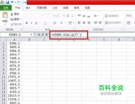
Task: Open the 视图 (View) tab
Action: tap(87, 8)
